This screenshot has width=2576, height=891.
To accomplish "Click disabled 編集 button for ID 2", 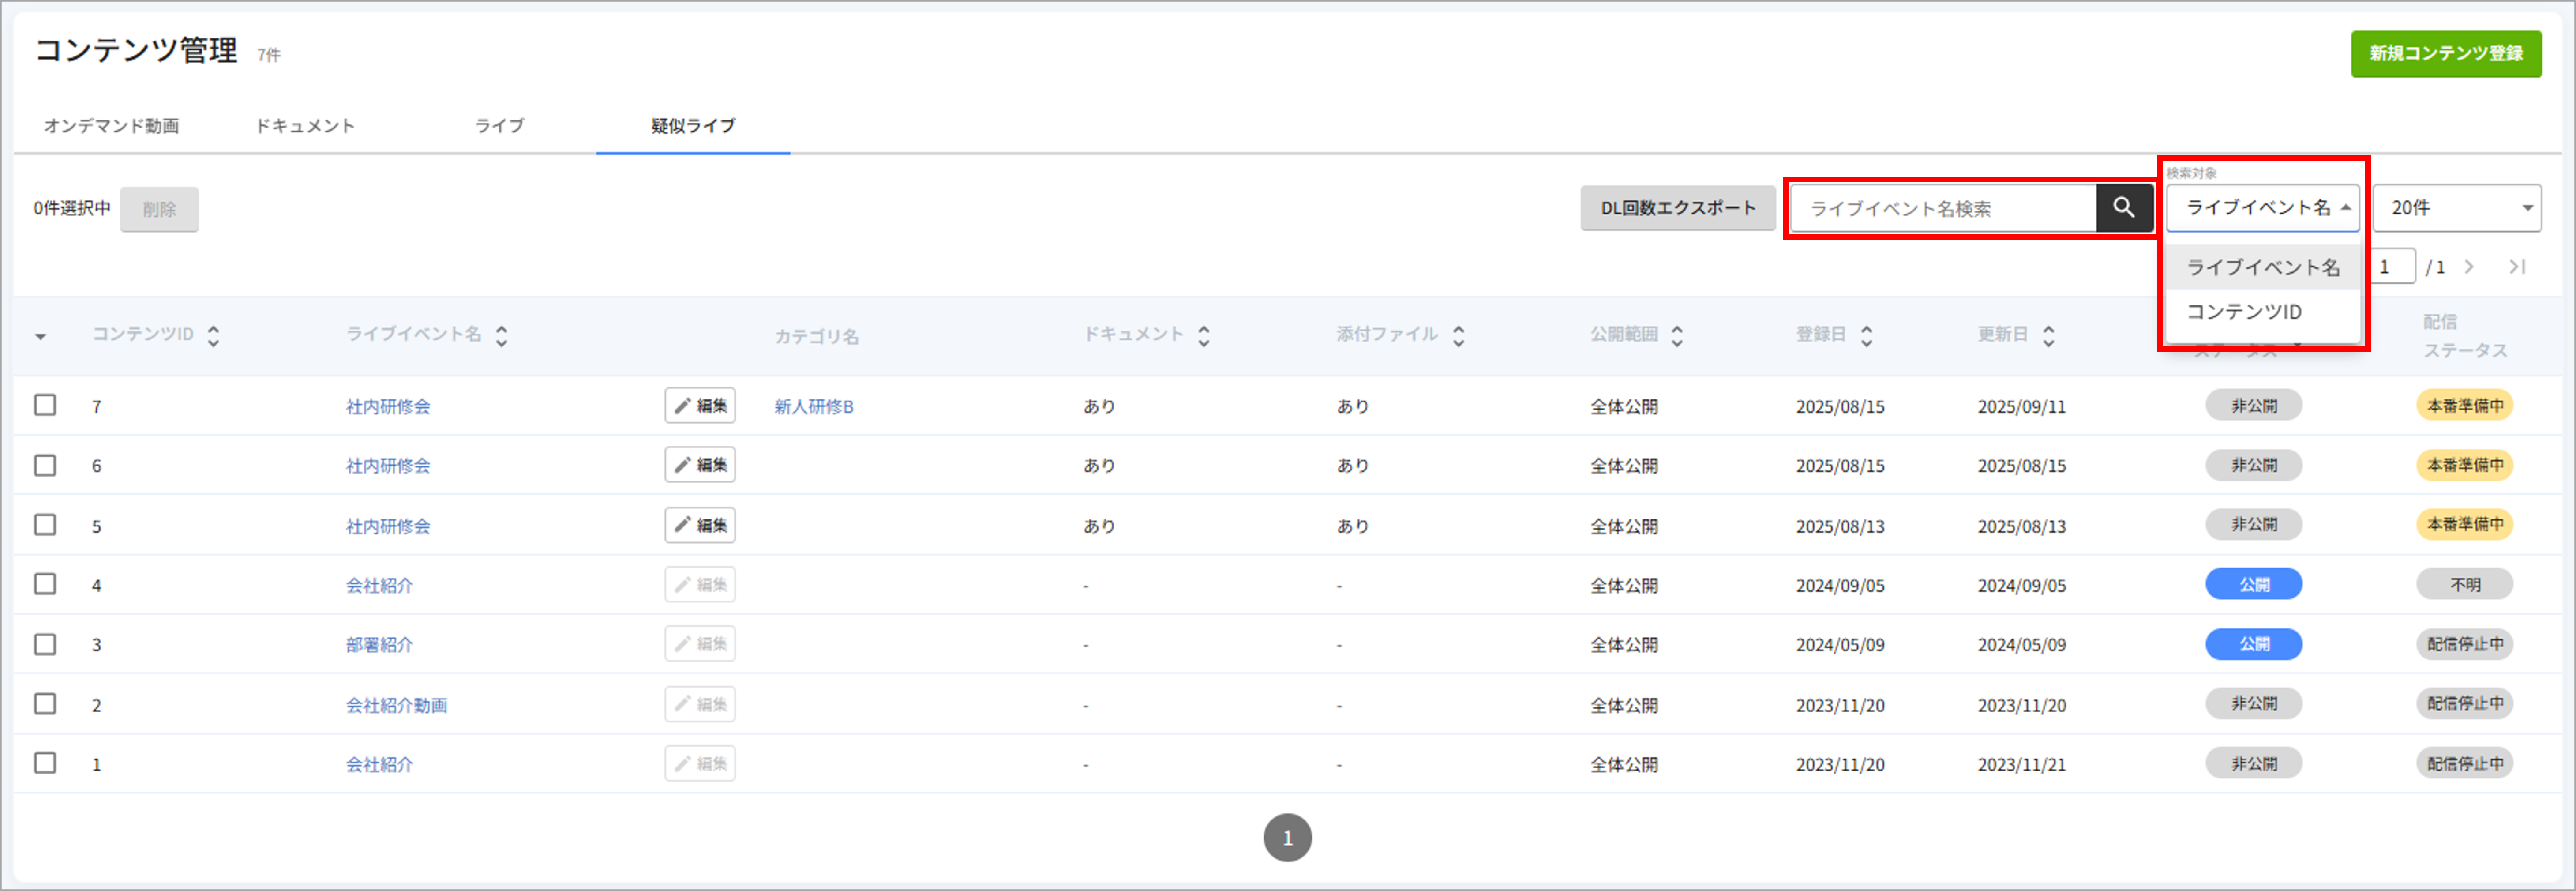I will click(x=700, y=704).
